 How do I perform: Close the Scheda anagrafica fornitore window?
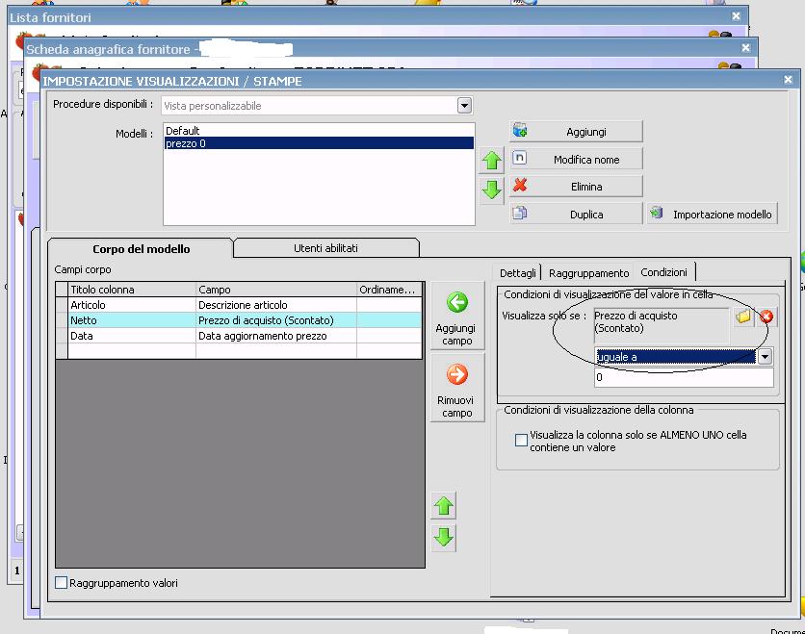(x=745, y=48)
